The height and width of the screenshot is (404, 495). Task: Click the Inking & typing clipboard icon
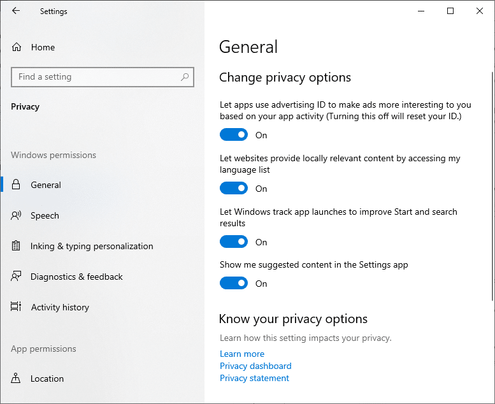click(x=17, y=246)
